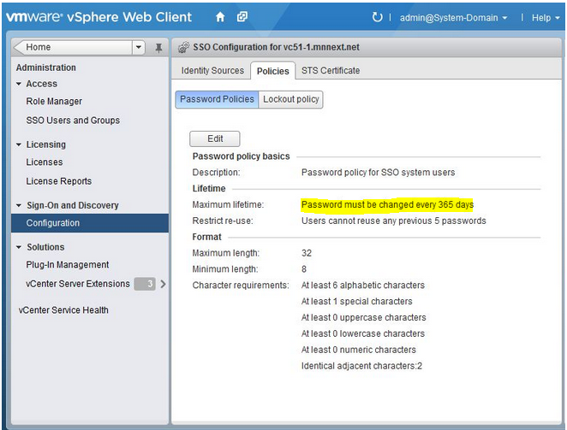Pin the navigator with pushpin icon
The image size is (567, 430).
[x=158, y=48]
